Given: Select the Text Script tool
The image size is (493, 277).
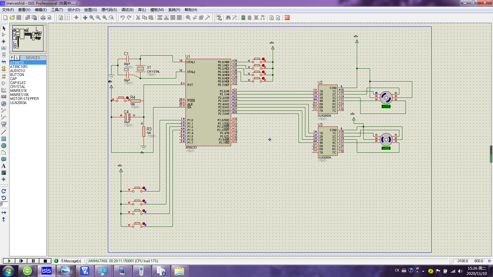Looking at the screenshot, I should click(x=4, y=55).
